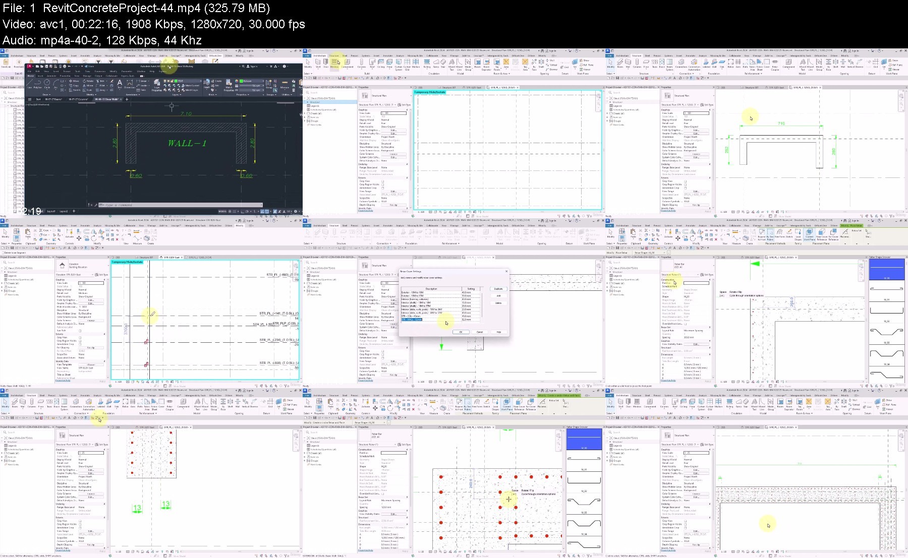
Task: Click OK in Rebar Cover Settings dialog
Action: (461, 332)
